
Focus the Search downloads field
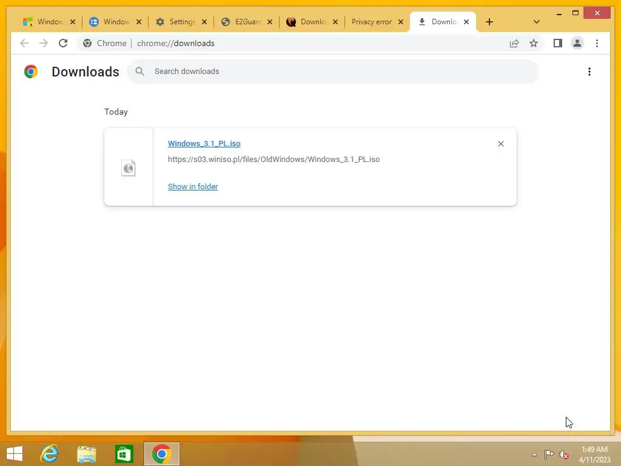[333, 72]
